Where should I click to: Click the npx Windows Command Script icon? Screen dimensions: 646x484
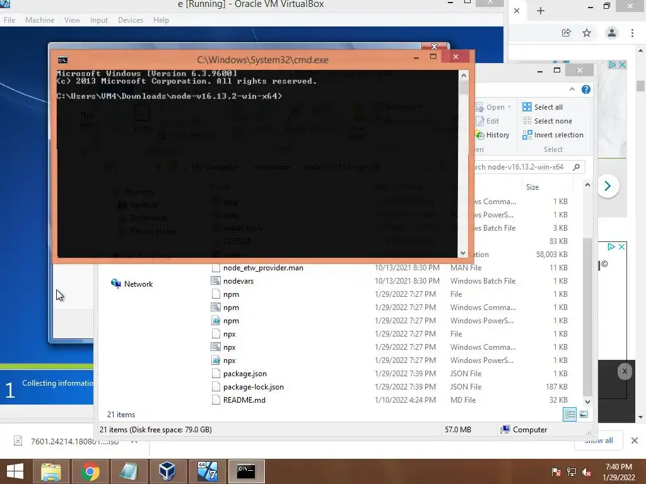point(216,347)
